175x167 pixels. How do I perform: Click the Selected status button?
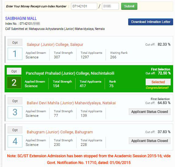pos(158,82)
